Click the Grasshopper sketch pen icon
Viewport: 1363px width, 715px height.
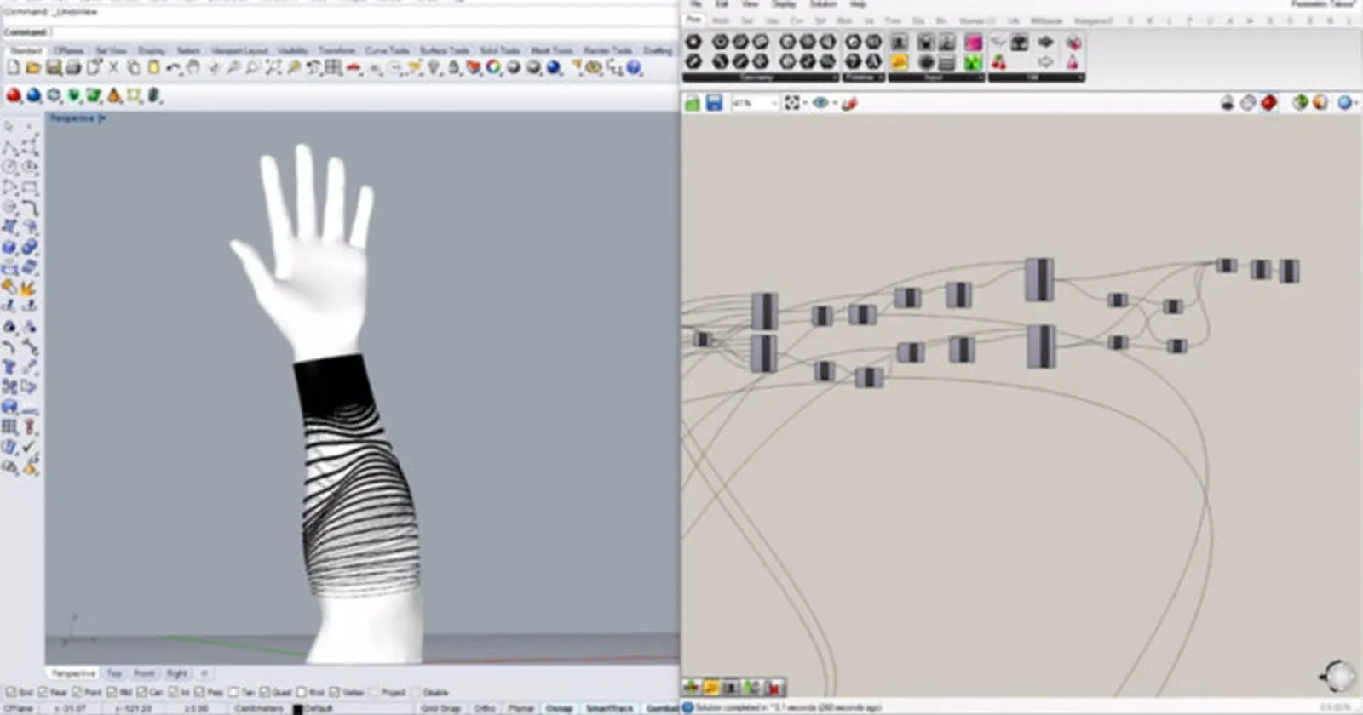pos(849,103)
